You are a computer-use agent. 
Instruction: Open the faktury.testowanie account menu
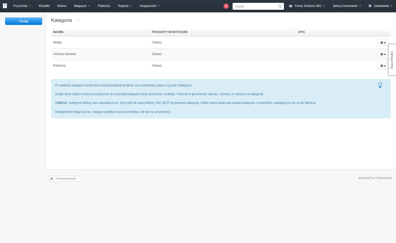pyautogui.click(x=347, y=6)
